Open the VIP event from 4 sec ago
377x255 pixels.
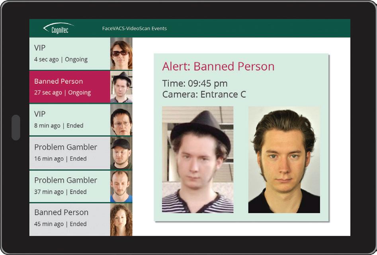coord(81,53)
